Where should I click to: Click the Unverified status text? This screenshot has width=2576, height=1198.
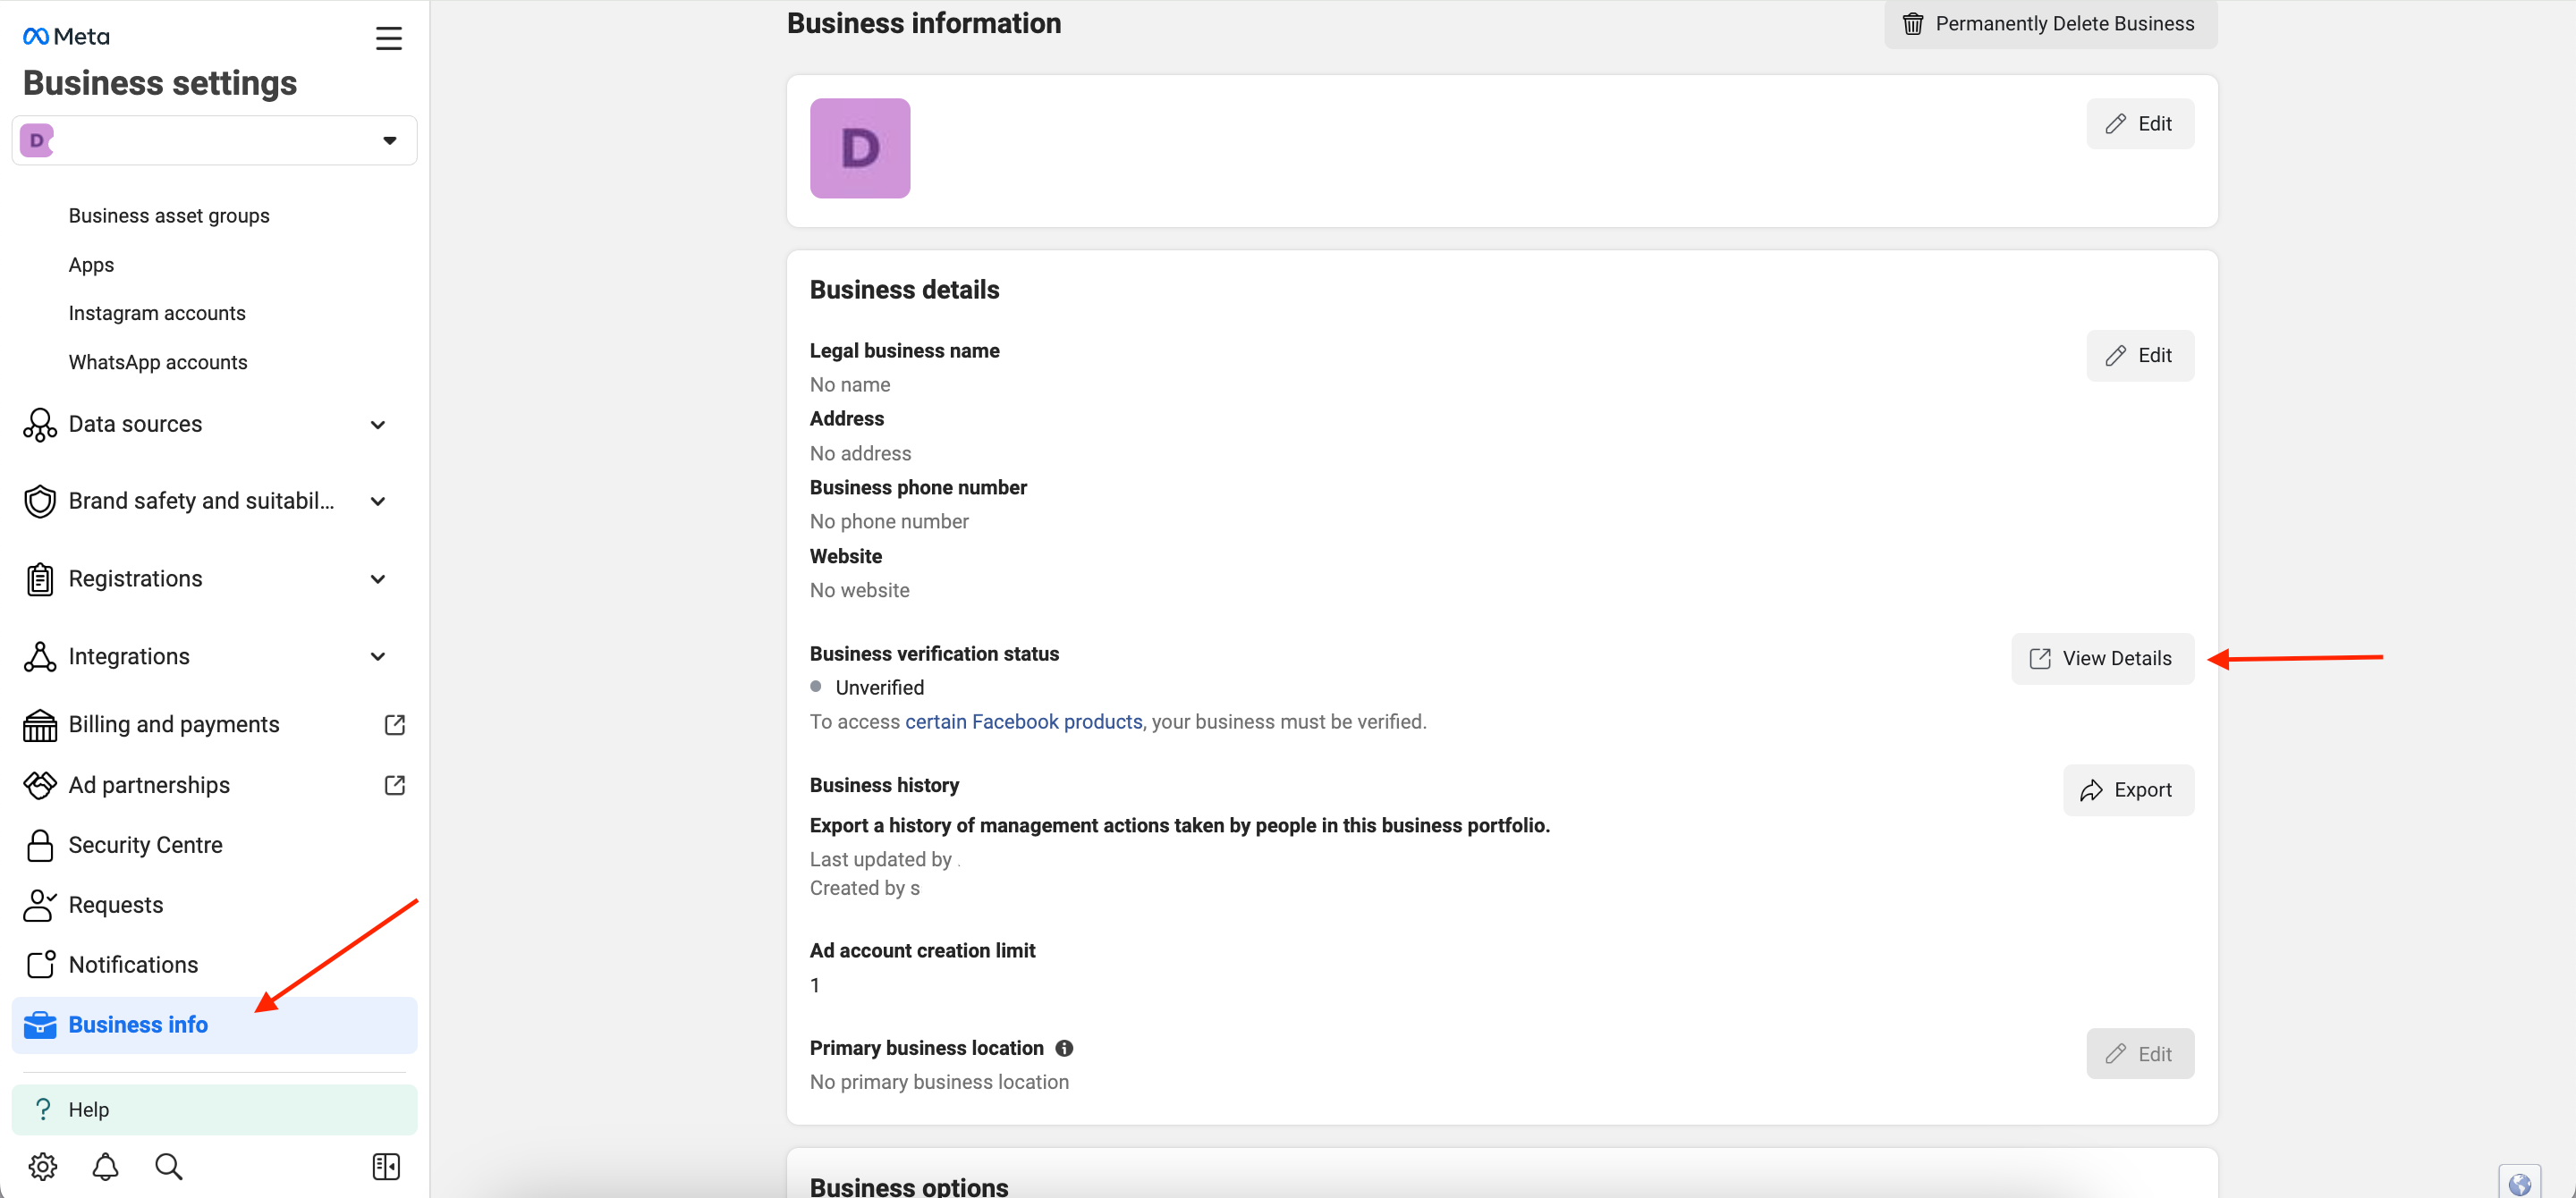tap(879, 688)
